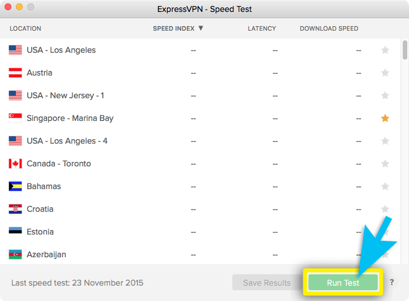Select the 'Croatia' location name
Screen dimensions: 409x301
(x=40, y=209)
